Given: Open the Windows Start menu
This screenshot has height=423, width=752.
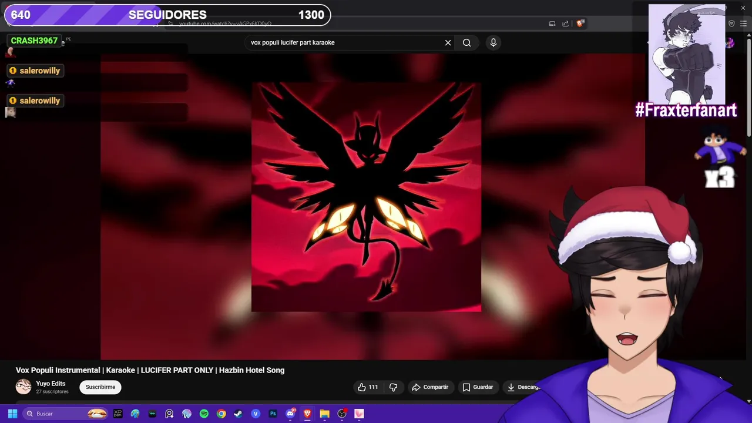Looking at the screenshot, I should pos(12,414).
